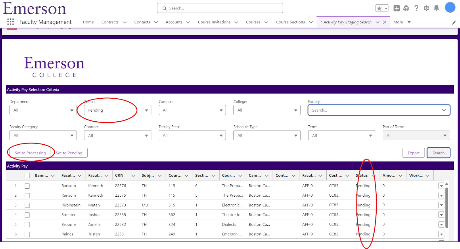This screenshot has width=460, height=249.
Task: Open row actions for Ransom CRN 22575
Action: pos(441,196)
